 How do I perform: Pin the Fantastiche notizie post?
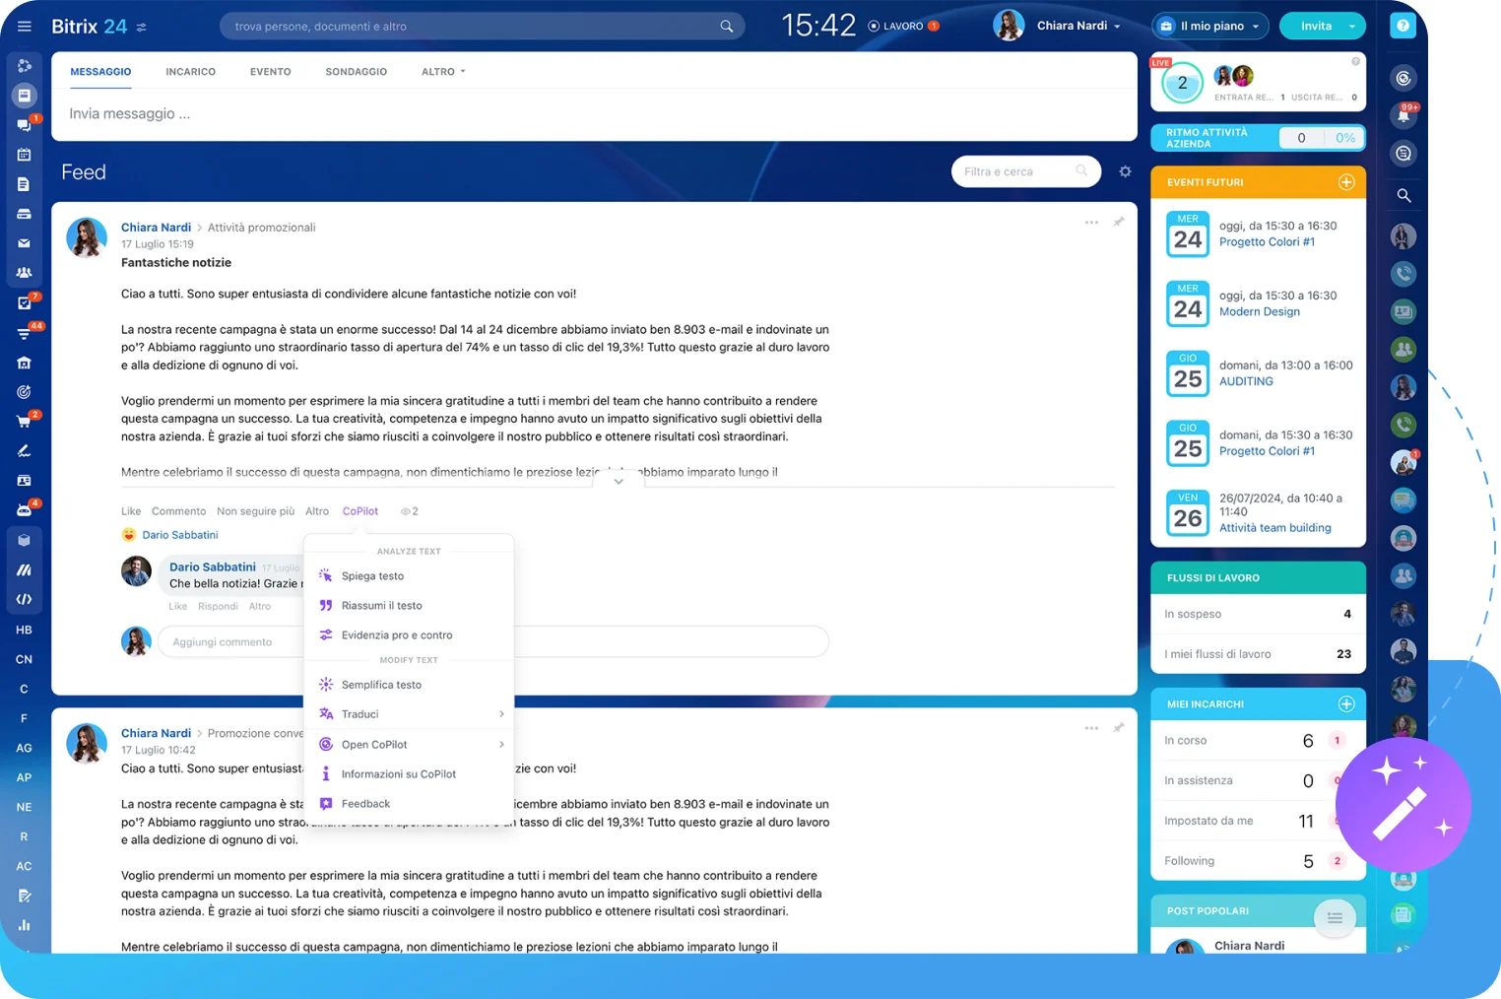point(1118,223)
